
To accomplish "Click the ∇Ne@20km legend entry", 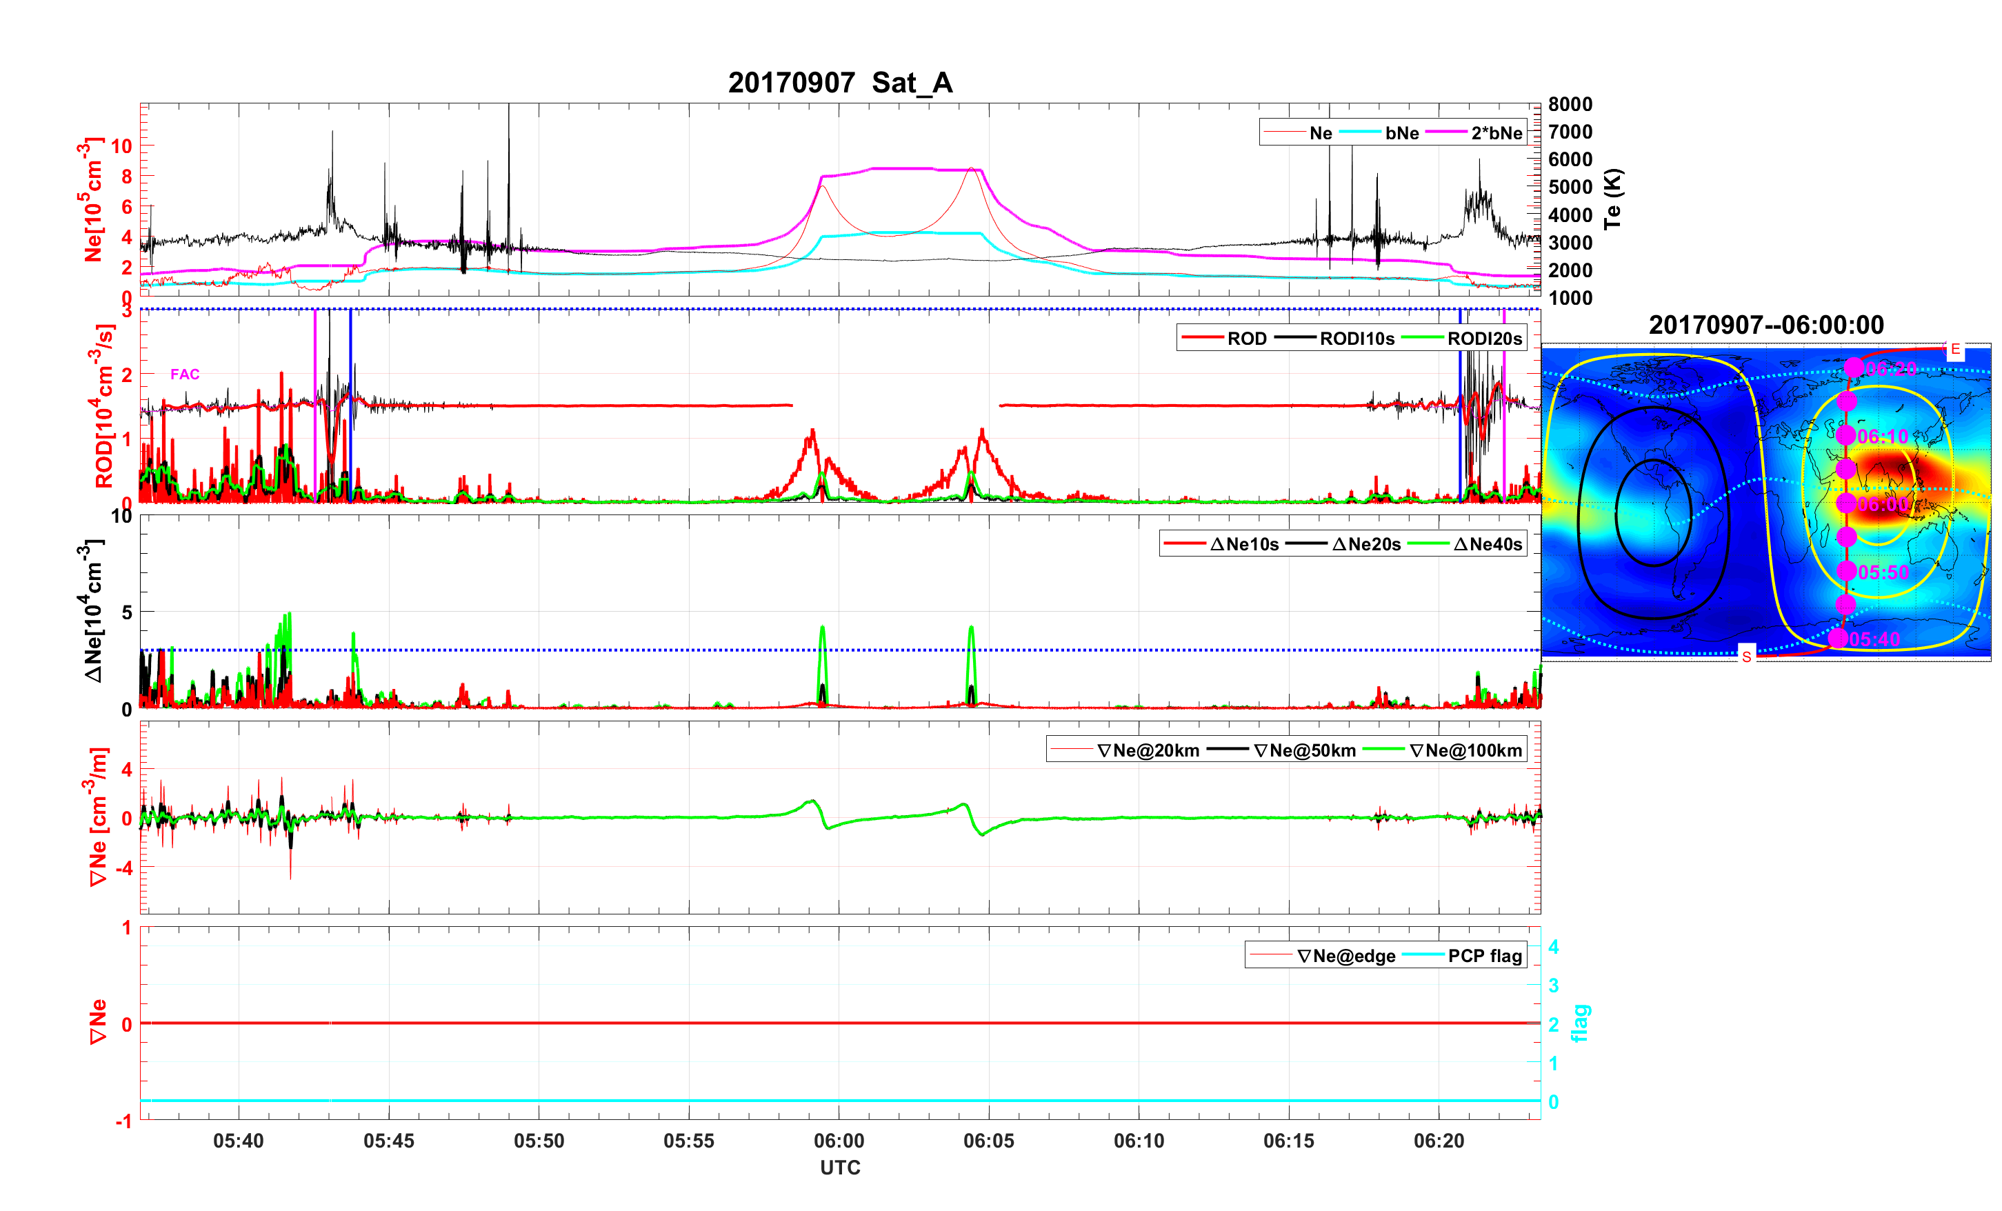I will (1148, 751).
